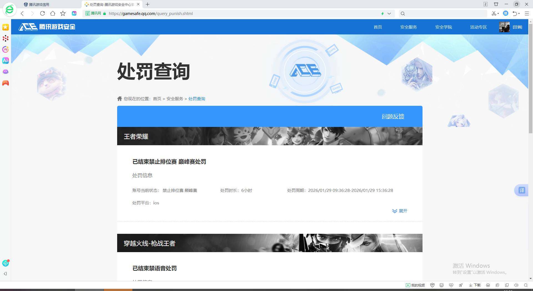Screen dimensions: 533x291
Task: Open the screenshot tool dropdown arrow
Action: [x=498, y=14]
